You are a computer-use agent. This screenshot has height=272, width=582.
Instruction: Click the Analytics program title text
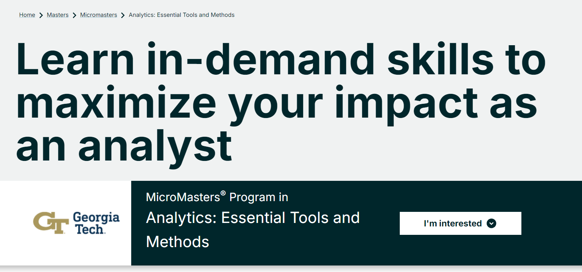252,229
